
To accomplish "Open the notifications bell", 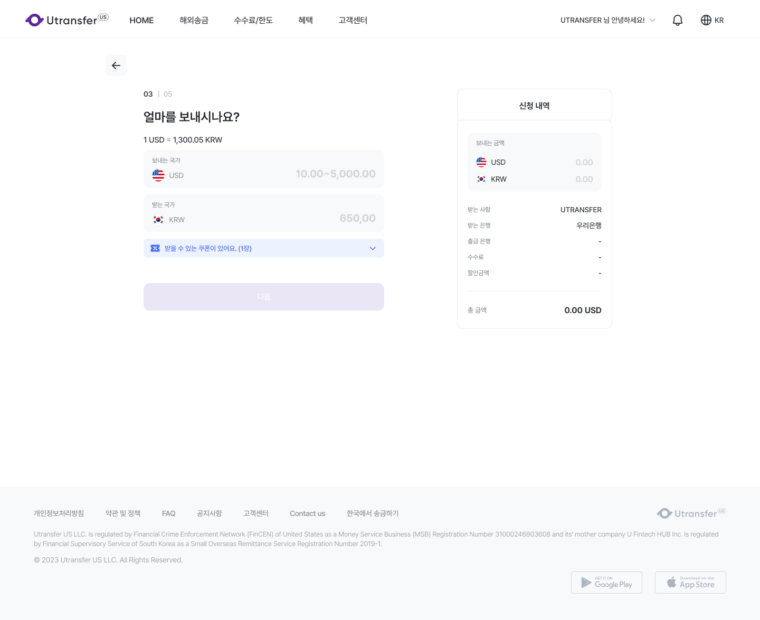I will (x=678, y=20).
